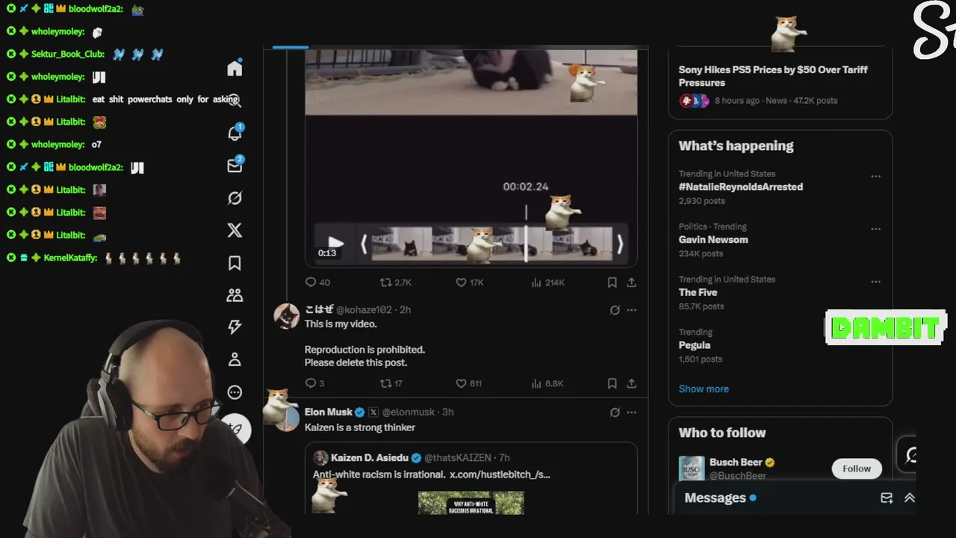This screenshot has height=538, width=956.
Task: View analytics of kohaze102's 6.8K views
Action: pos(547,383)
